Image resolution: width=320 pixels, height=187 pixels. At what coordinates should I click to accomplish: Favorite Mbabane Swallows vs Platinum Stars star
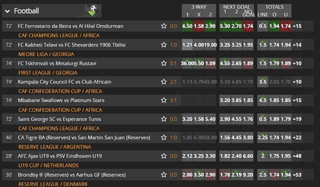(164, 100)
